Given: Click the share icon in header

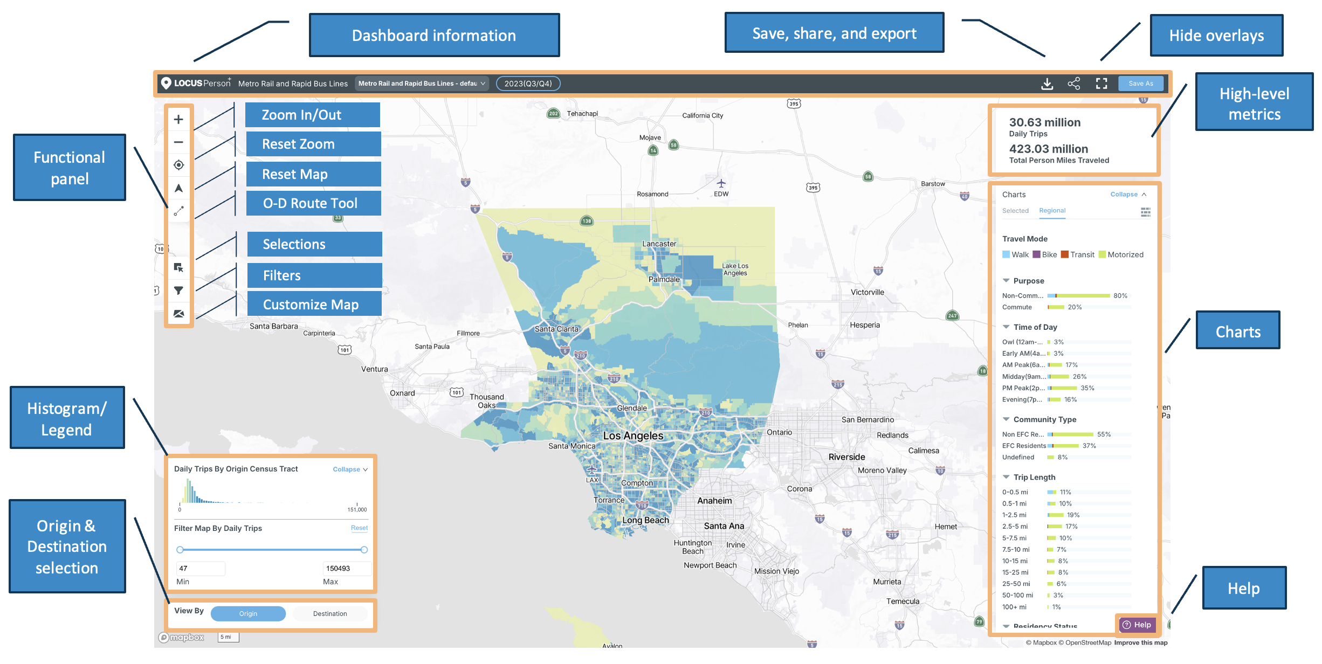Looking at the screenshot, I should tap(1073, 84).
